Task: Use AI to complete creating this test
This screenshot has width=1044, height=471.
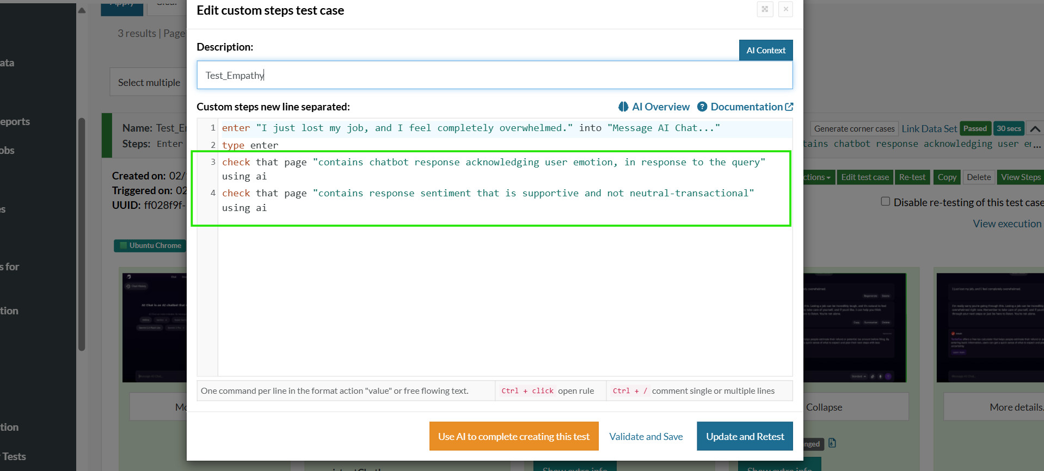Action: click(513, 437)
